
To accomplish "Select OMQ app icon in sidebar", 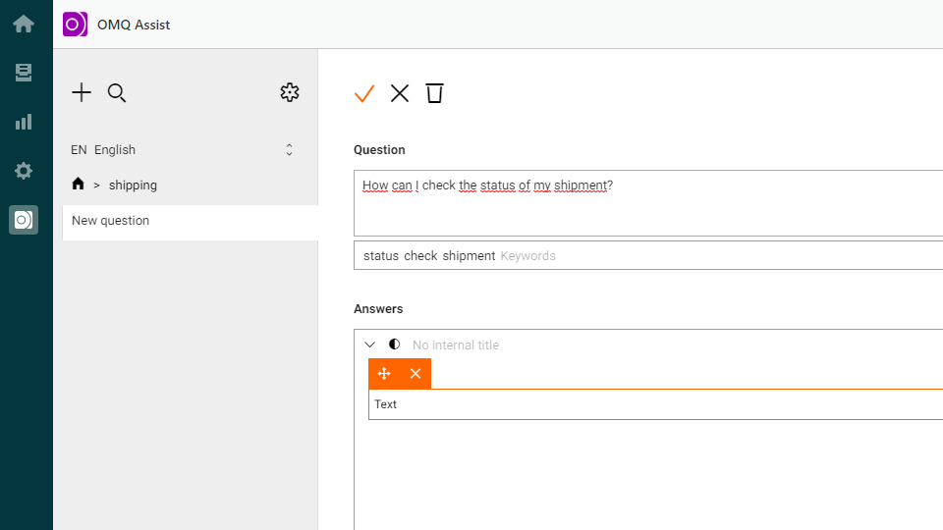I will point(24,220).
